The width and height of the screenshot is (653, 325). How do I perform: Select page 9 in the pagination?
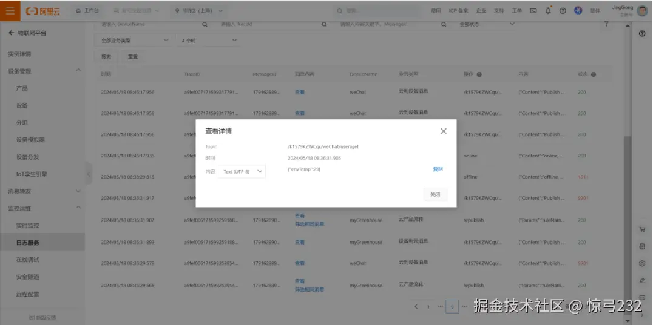click(452, 306)
